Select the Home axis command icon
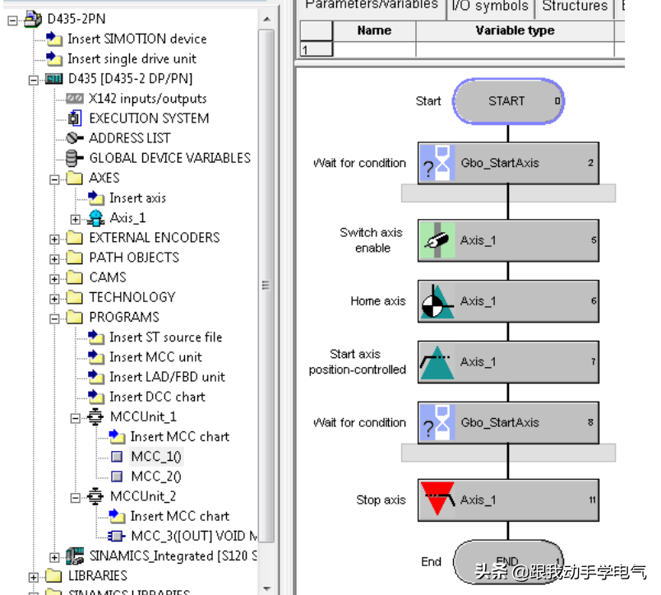This screenshot has height=595, width=661. click(x=437, y=301)
